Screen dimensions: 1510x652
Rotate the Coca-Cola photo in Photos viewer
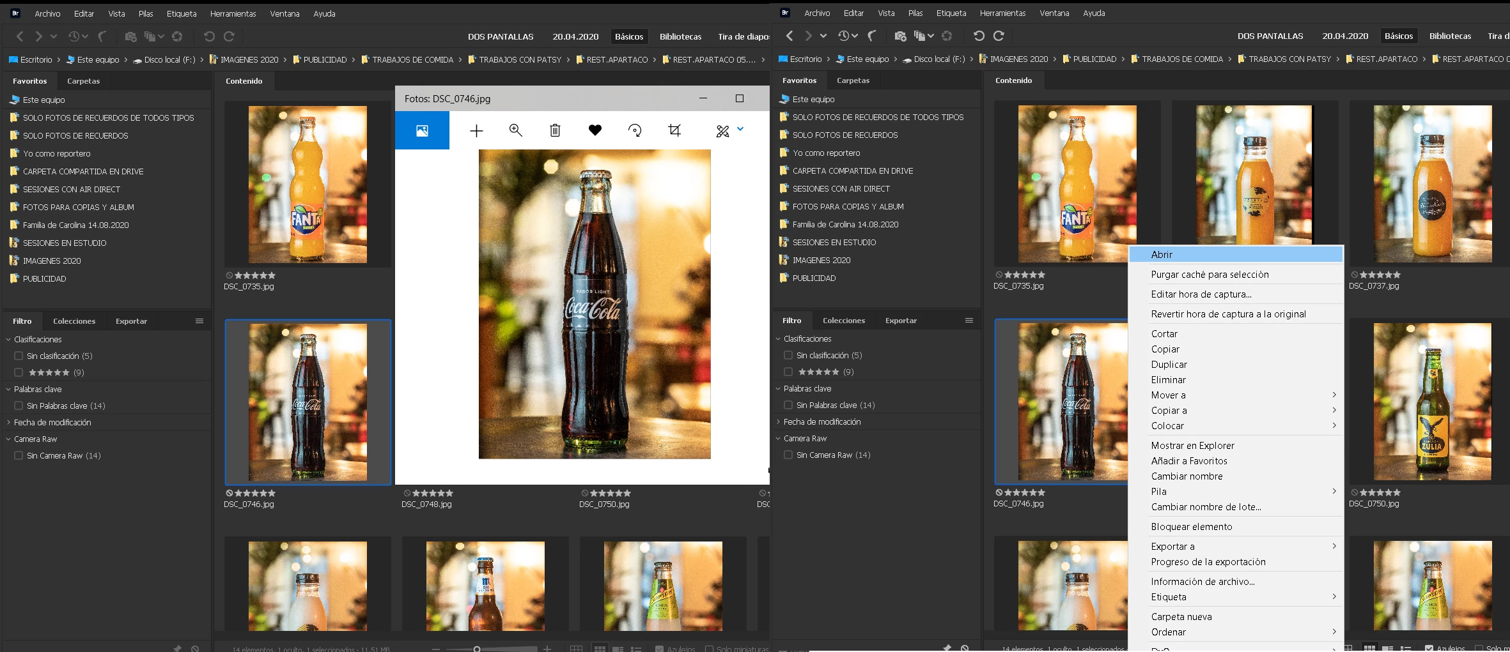pyautogui.click(x=634, y=130)
